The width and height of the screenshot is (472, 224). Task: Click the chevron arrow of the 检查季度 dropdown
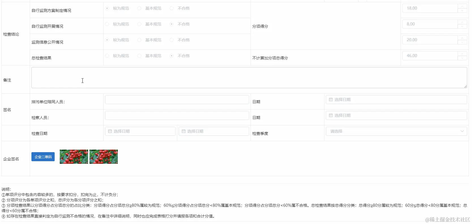[462, 131]
